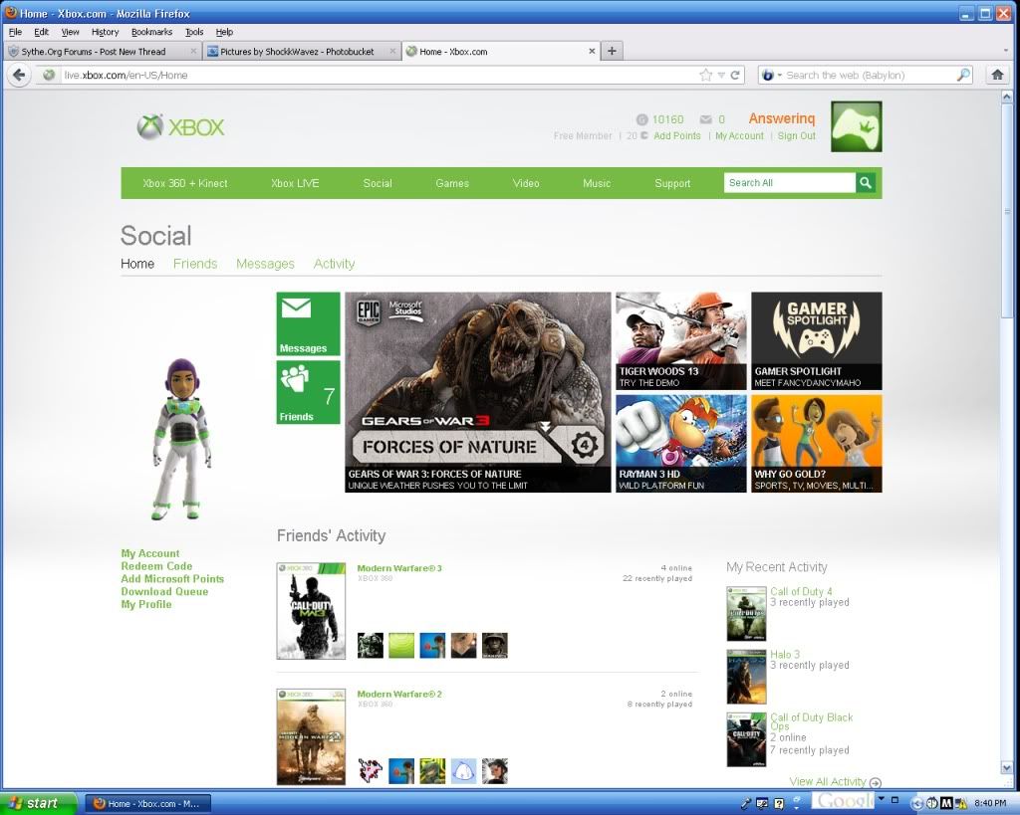This screenshot has width=1020, height=815.
Task: Open the View menu
Action: tap(71, 32)
